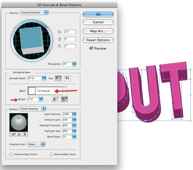
Task: Open the Highlight Size slider arrow
Action: 74,131
